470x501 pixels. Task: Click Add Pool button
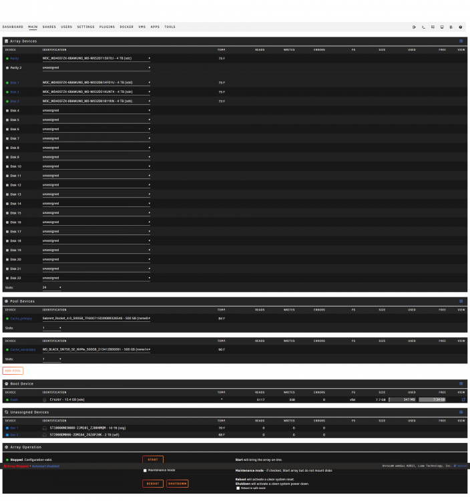13,371
